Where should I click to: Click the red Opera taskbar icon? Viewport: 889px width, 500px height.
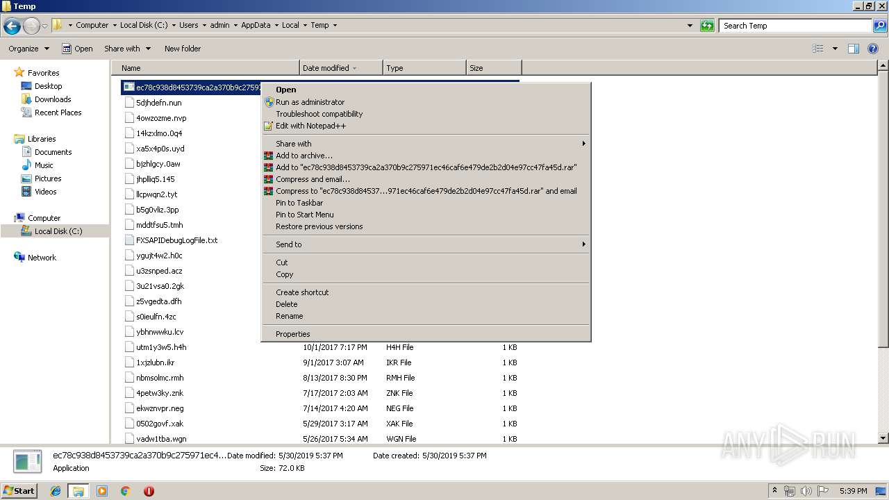[149, 491]
